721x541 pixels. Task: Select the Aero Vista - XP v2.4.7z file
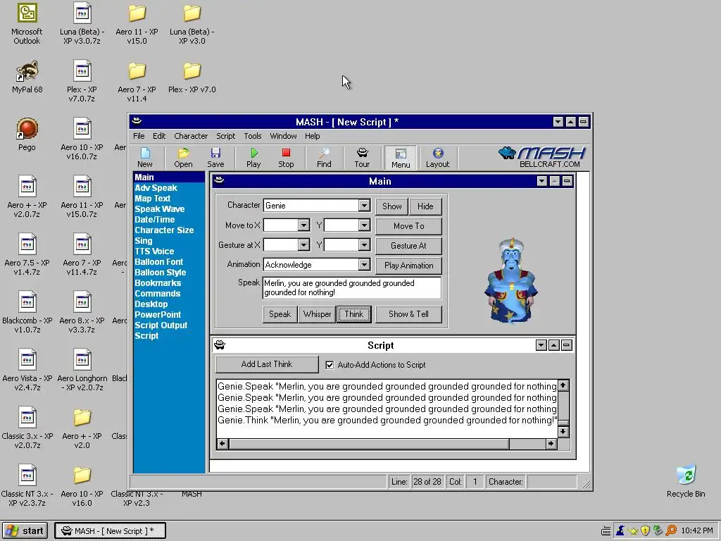click(x=27, y=371)
